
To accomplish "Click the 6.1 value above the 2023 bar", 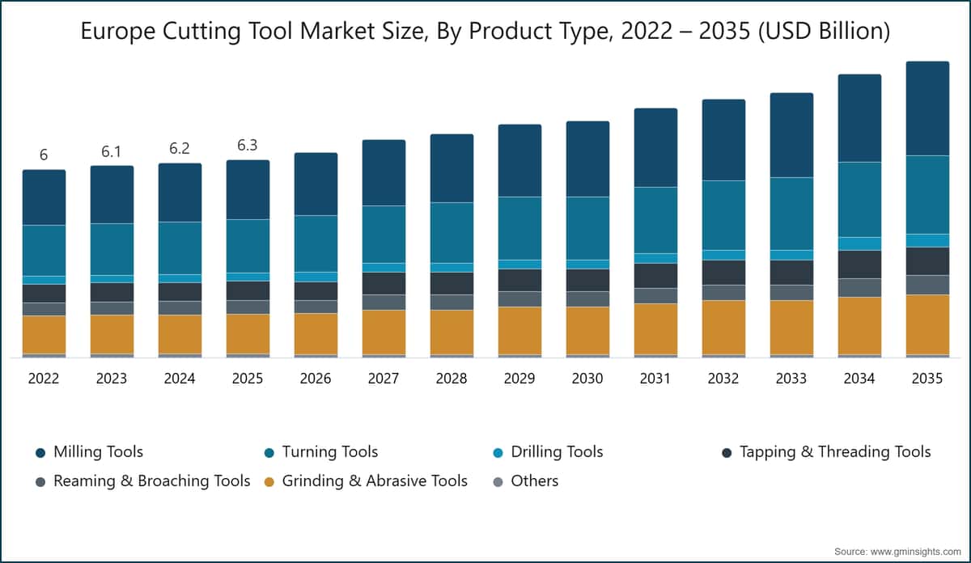I will [112, 151].
